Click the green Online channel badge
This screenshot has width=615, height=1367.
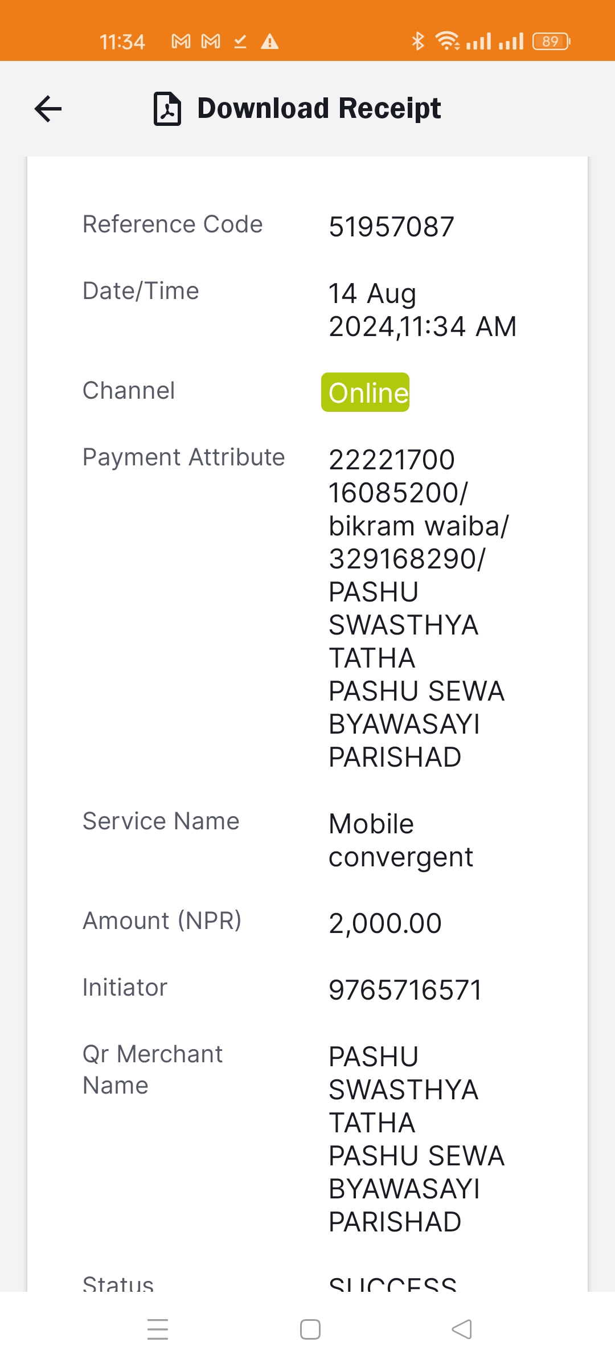365,392
